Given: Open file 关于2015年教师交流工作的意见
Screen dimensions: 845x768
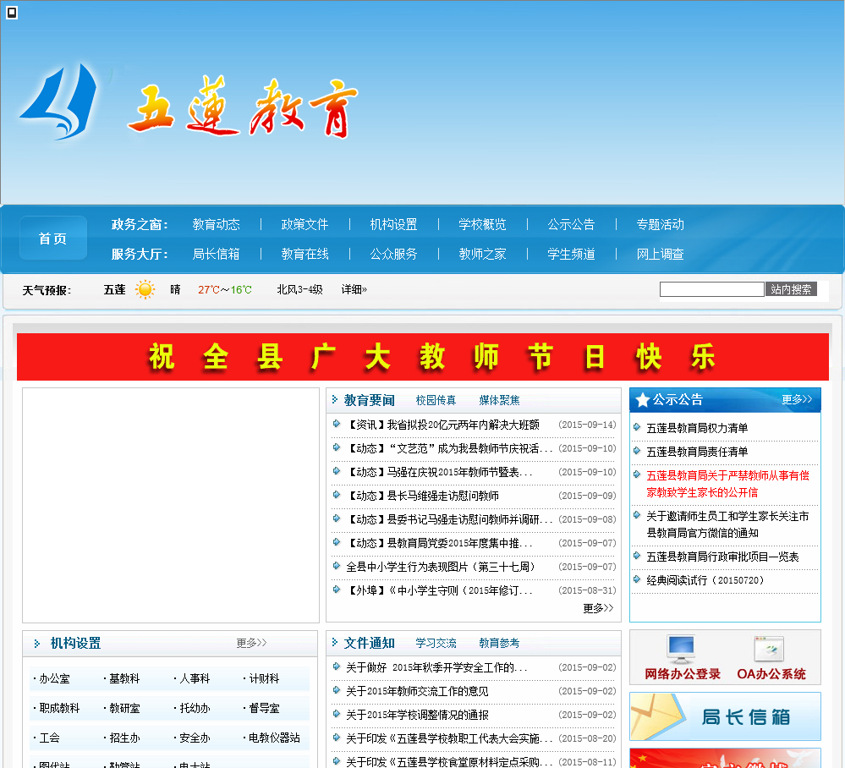Looking at the screenshot, I should [x=417, y=691].
